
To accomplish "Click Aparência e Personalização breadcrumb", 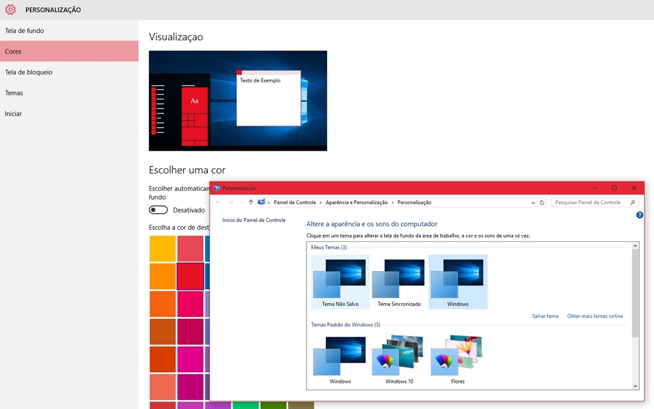I will [x=356, y=202].
